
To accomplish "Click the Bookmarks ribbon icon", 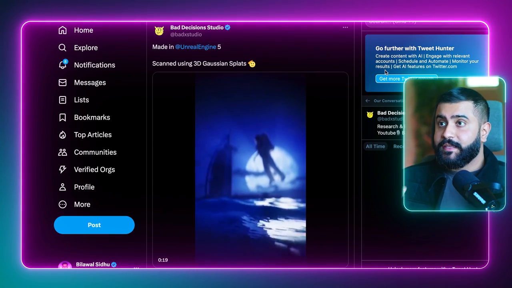I will click(x=62, y=117).
